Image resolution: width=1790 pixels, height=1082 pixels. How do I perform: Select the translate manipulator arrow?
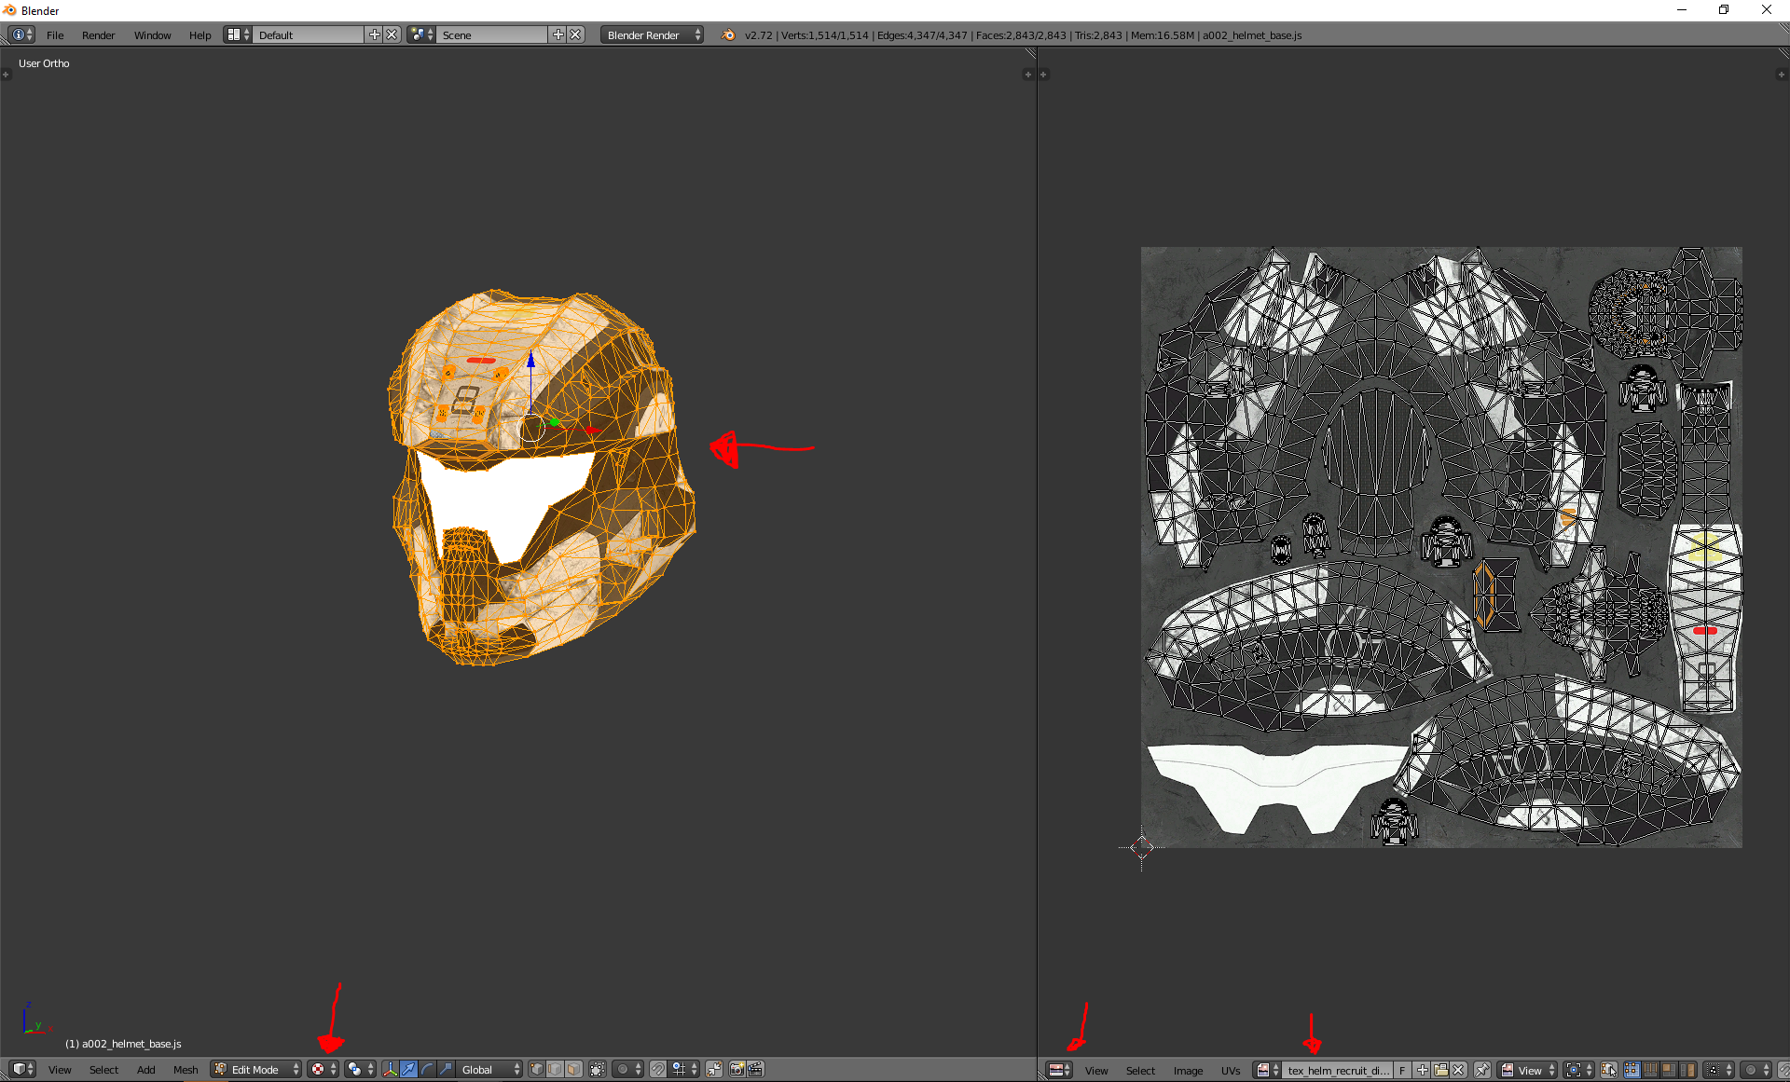[x=408, y=1069]
